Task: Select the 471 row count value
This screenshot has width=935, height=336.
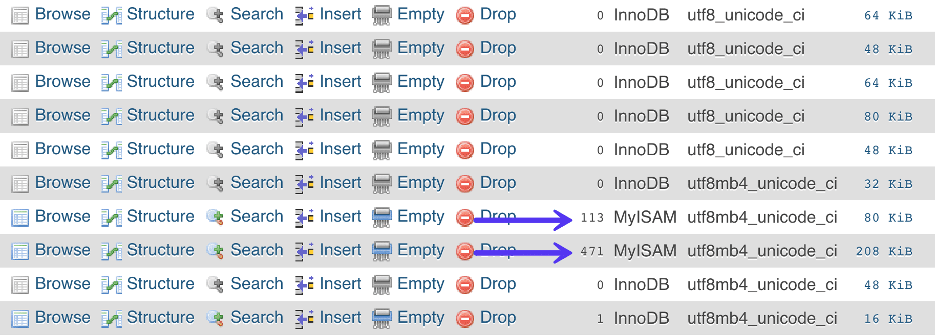Action: tap(592, 251)
